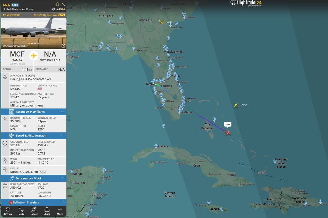Select the yellow C30J aircraft over Georgia
Screen dimensions: 328x218
tap(161, 22)
